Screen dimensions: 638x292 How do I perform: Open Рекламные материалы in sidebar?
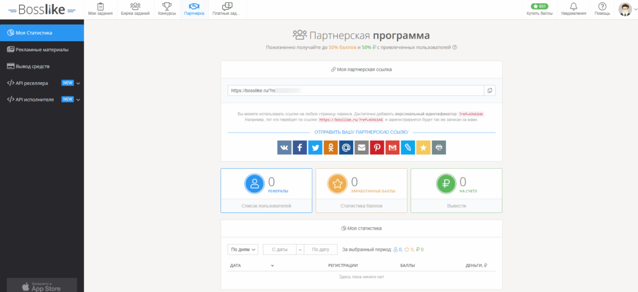point(42,50)
